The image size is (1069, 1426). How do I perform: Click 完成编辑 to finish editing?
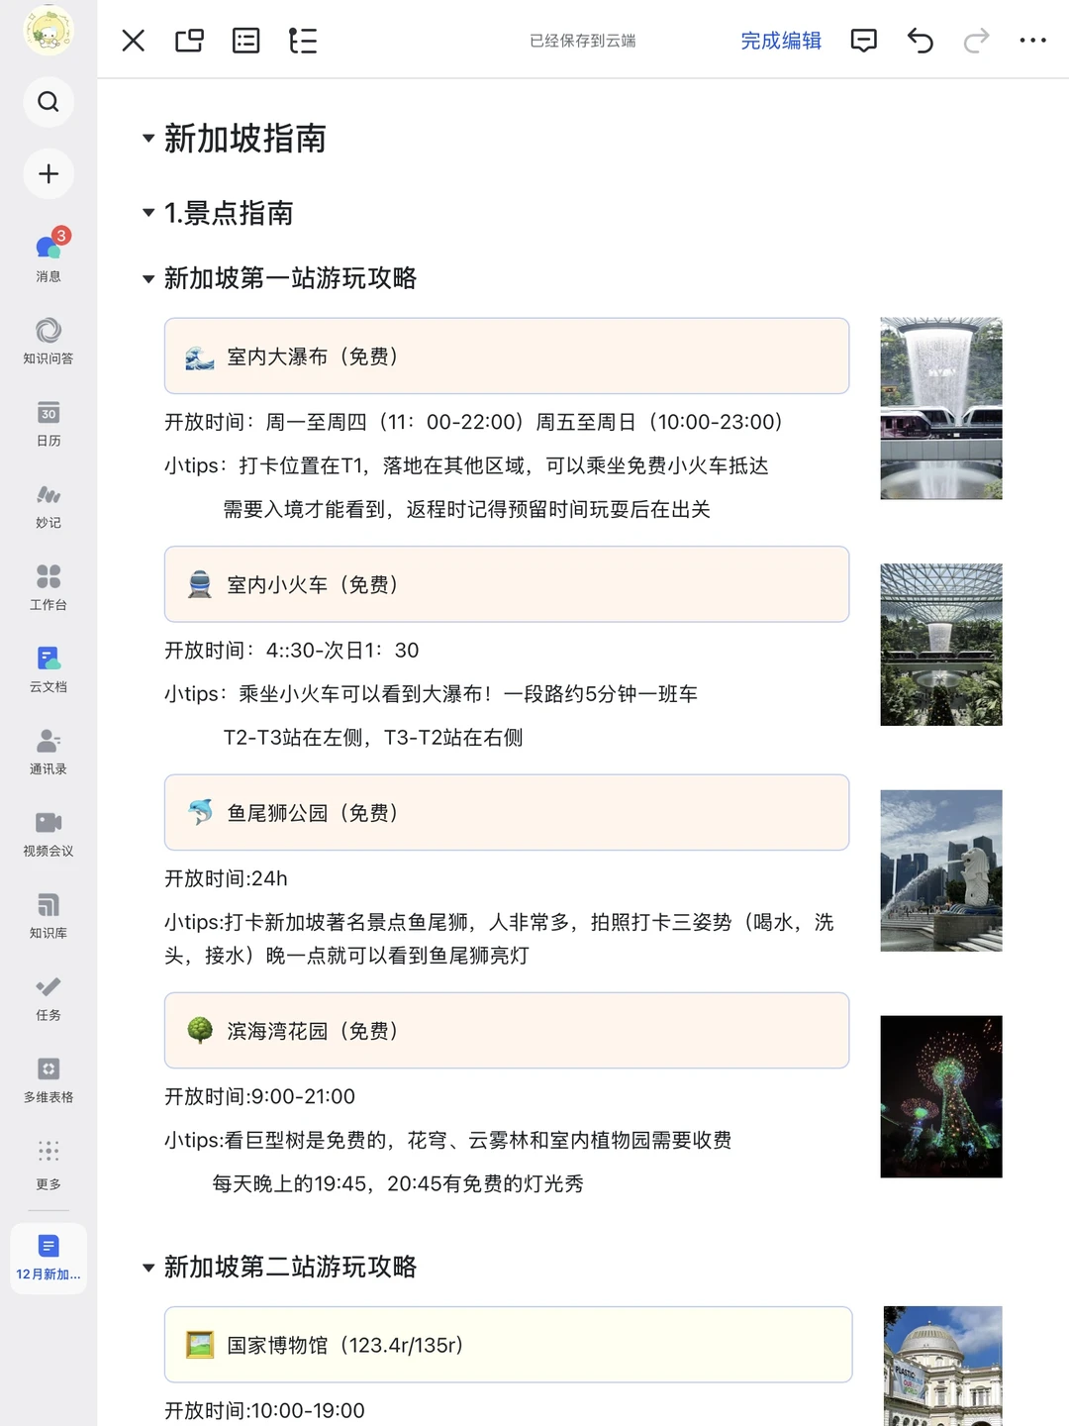(780, 41)
